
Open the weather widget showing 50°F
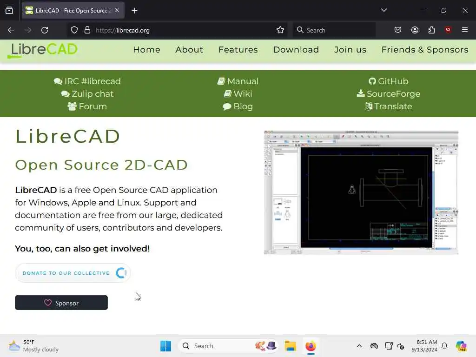tap(33, 346)
